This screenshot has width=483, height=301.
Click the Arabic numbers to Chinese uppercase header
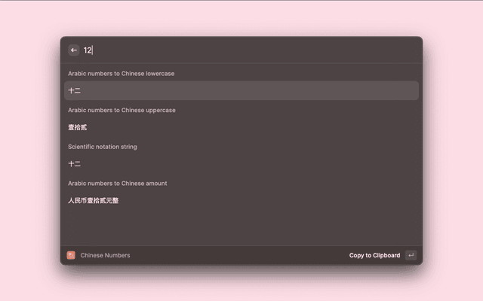click(x=122, y=110)
